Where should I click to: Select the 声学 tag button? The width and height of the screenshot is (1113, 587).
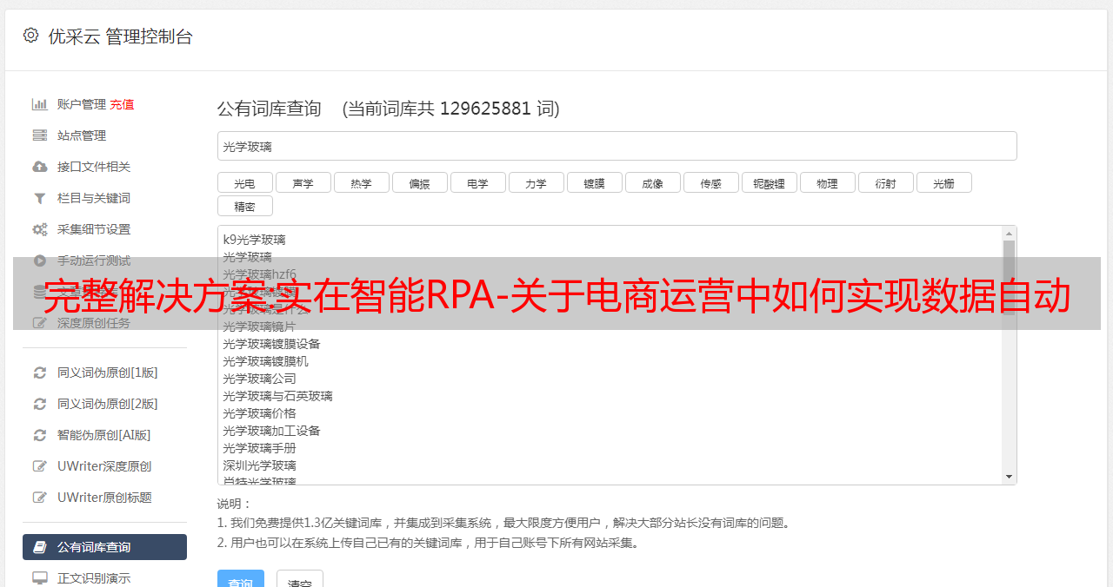303,182
